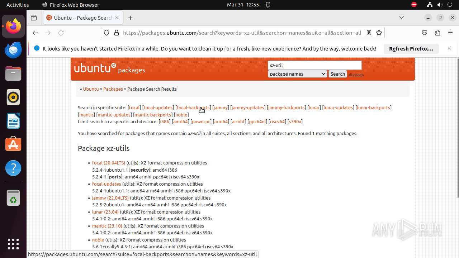Open Firefox from the dock

pyautogui.click(x=13, y=26)
